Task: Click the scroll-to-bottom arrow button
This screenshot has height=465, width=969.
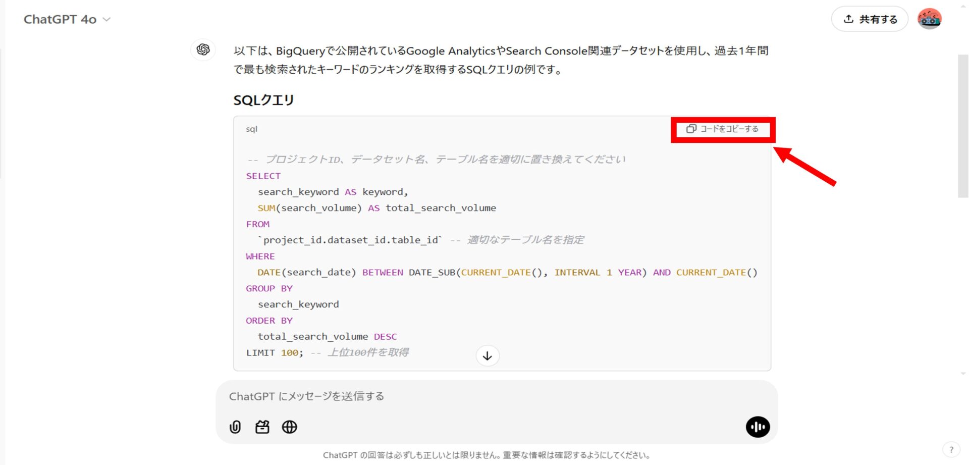Action: 488,356
